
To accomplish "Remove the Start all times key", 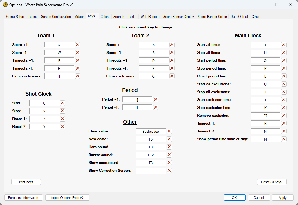I will (284, 45).
